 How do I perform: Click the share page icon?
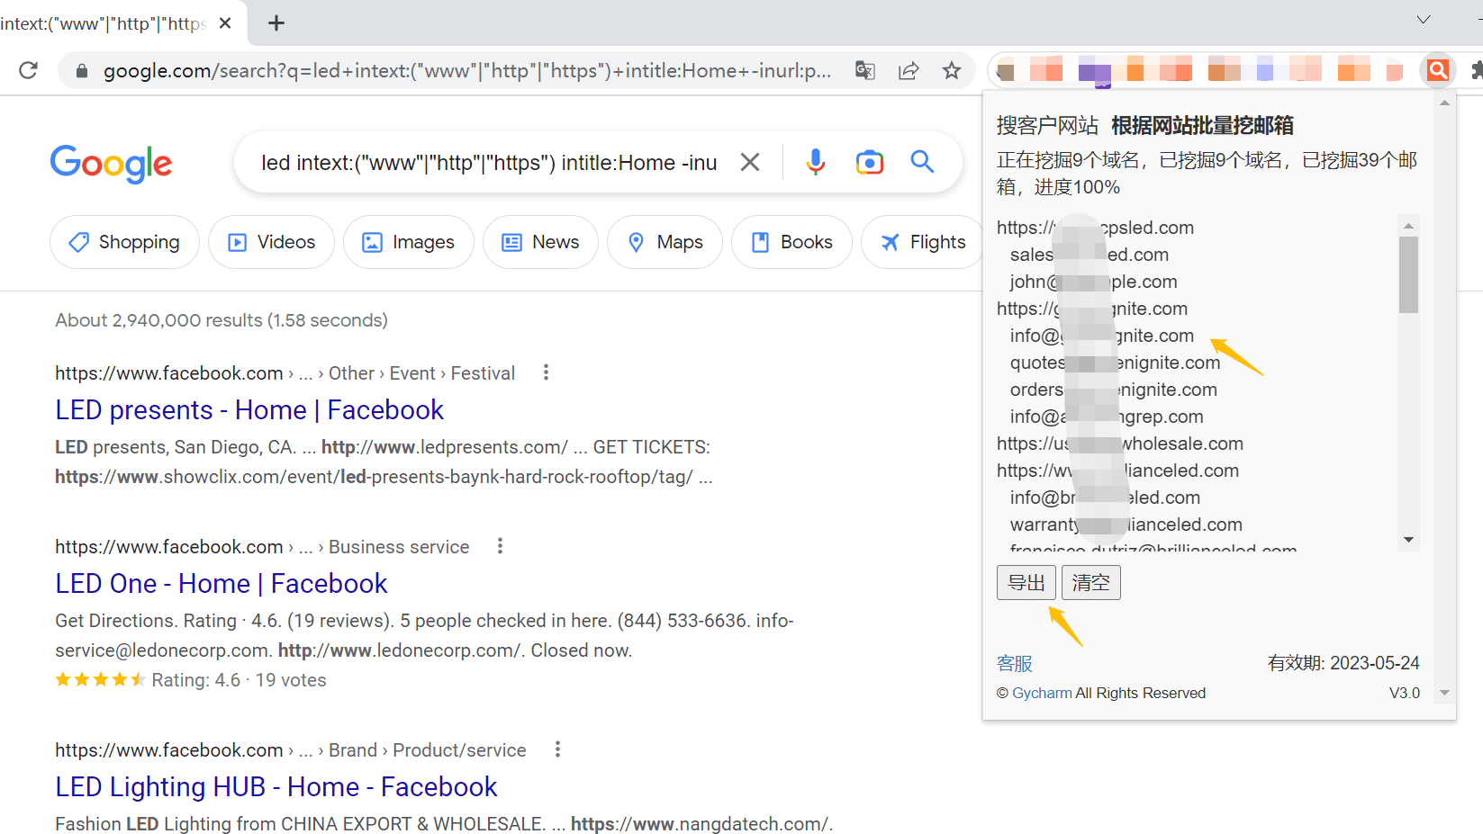tap(909, 70)
